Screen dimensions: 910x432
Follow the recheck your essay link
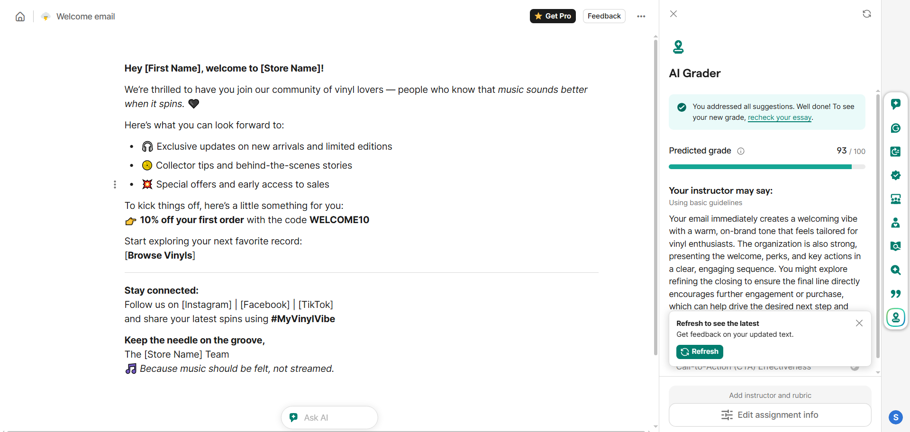(x=780, y=117)
